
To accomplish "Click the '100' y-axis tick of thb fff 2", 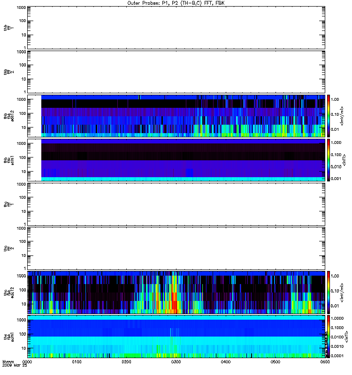I will click(x=23, y=65).
